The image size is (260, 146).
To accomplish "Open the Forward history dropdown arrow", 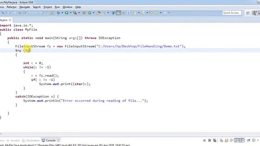I will tap(169, 13).
